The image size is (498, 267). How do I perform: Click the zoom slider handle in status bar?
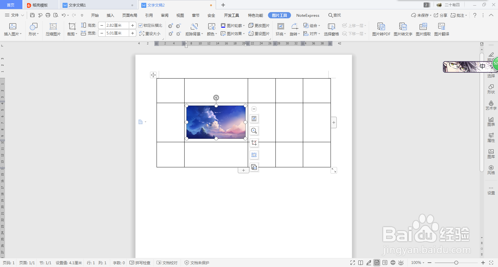456,263
